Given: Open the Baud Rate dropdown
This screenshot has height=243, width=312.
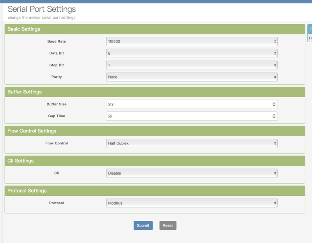Looking at the screenshot, I should point(191,41).
